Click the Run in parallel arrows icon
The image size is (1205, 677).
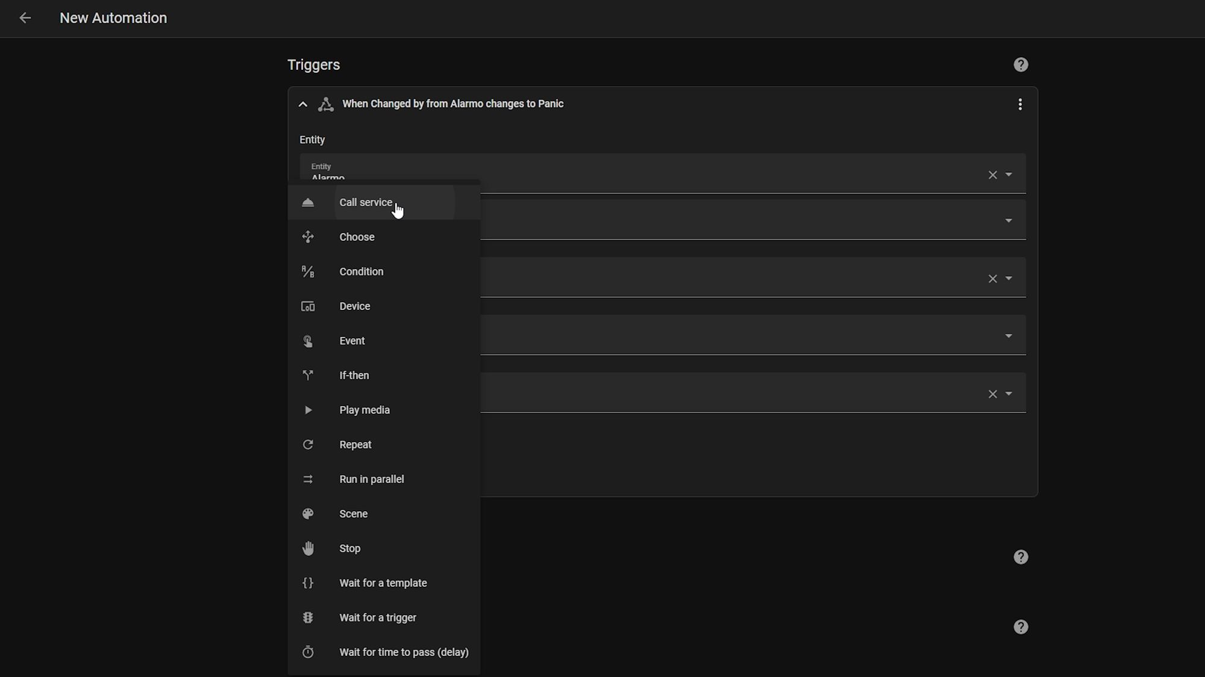tap(308, 480)
